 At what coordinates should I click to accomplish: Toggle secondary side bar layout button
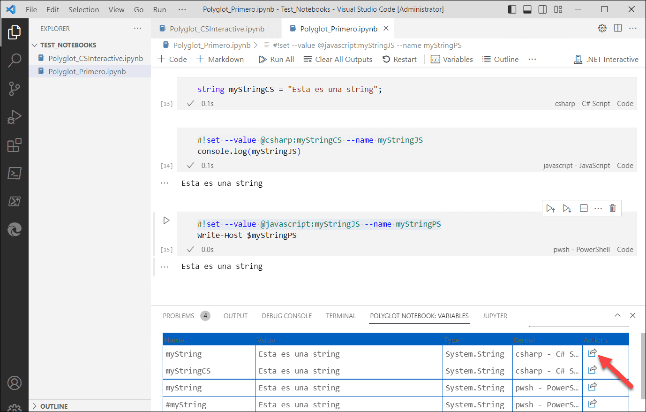(542, 9)
